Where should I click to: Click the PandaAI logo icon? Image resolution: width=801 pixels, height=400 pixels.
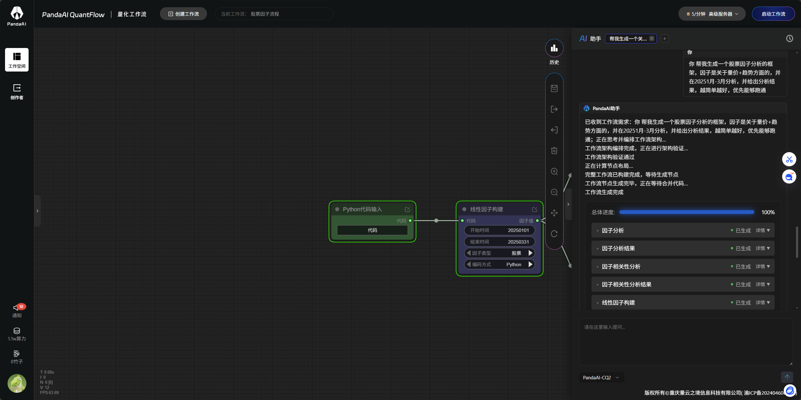click(17, 16)
